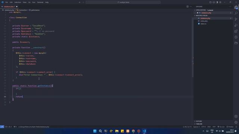Viewport: 239px width, 134px height.
Task: Open the Run and Debug view
Action: coord(236,25)
